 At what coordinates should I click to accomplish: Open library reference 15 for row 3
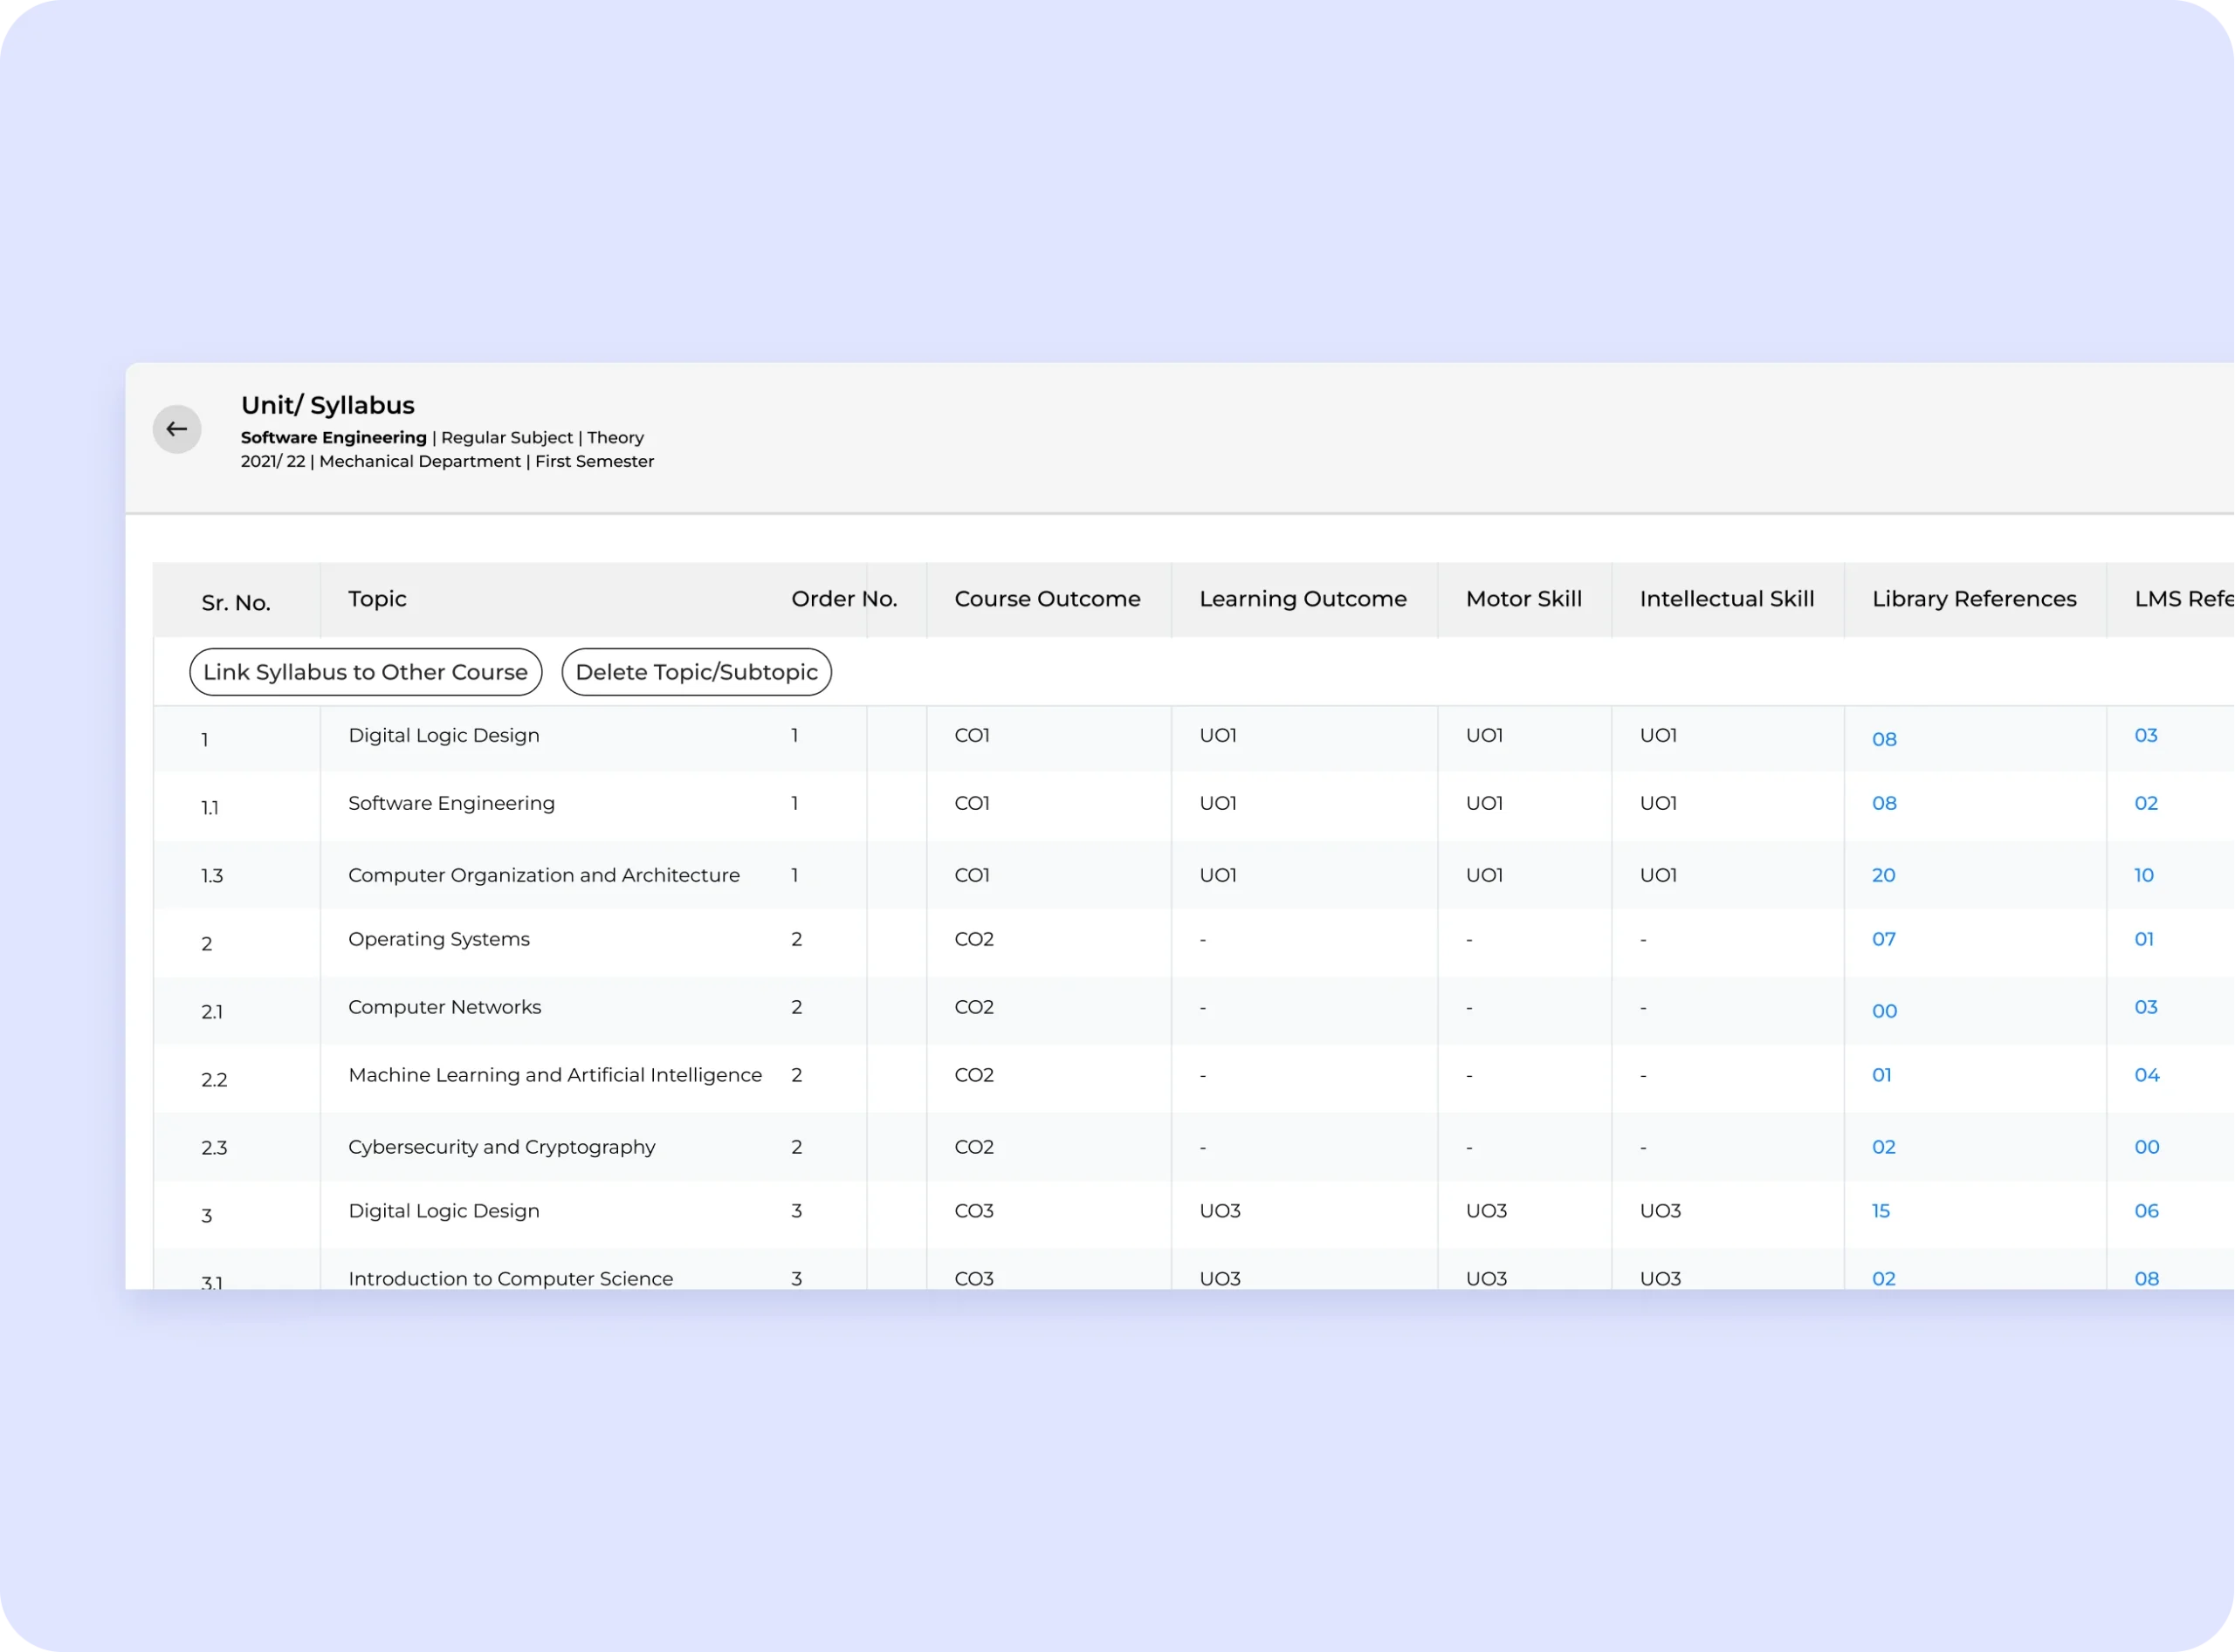click(x=1880, y=1211)
